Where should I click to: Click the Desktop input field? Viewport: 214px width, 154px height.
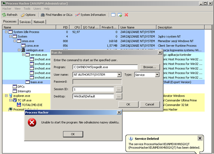pyautogui.click(x=93, y=96)
